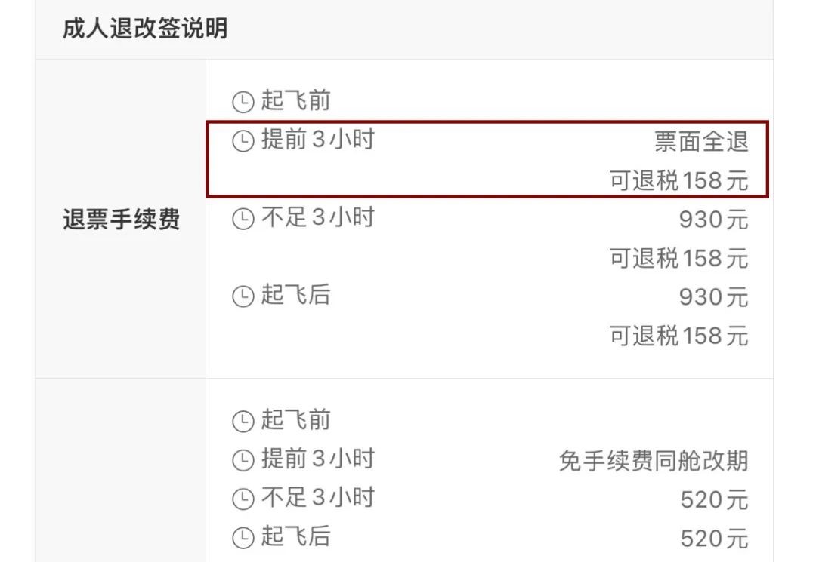Image resolution: width=816 pixels, height=562 pixels.
Task: Select the clock icon beside 不足3小时 in the refund section
Action: click(243, 220)
